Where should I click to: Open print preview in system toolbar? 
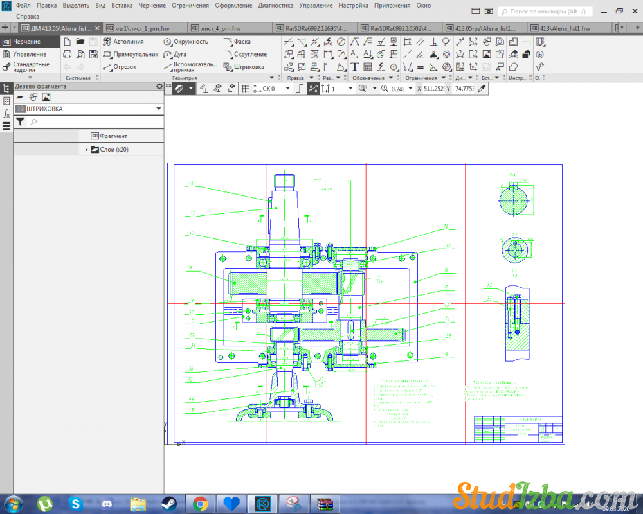coord(80,55)
